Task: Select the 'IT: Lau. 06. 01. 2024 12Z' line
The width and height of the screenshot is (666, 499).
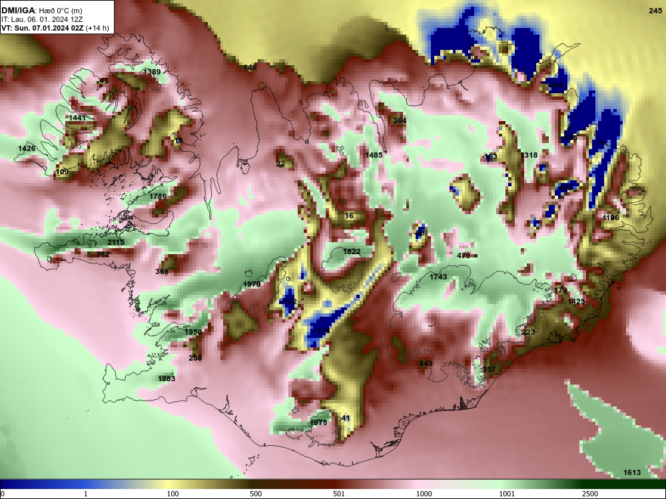Action: click(41, 19)
